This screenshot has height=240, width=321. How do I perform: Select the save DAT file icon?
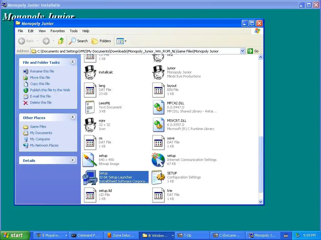(x=158, y=142)
